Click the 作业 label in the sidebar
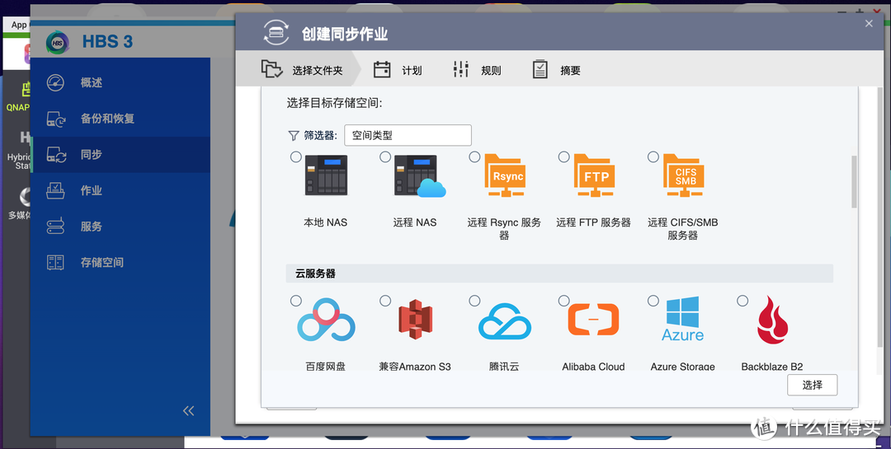The height and width of the screenshot is (449, 891). [x=91, y=190]
